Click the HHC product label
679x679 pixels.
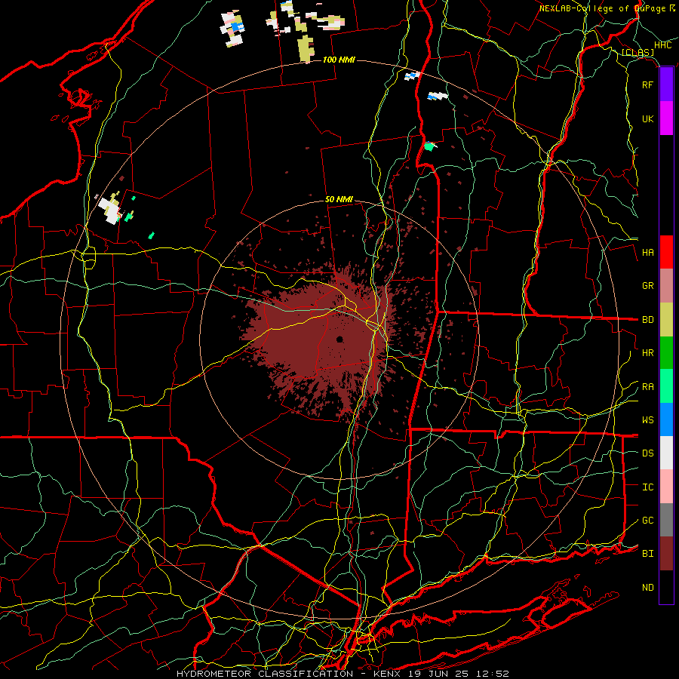[662, 45]
